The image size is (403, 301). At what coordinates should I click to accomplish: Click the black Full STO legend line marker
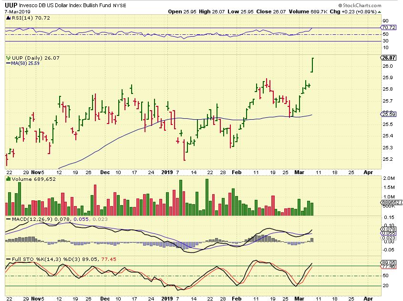pyautogui.click(x=9, y=259)
